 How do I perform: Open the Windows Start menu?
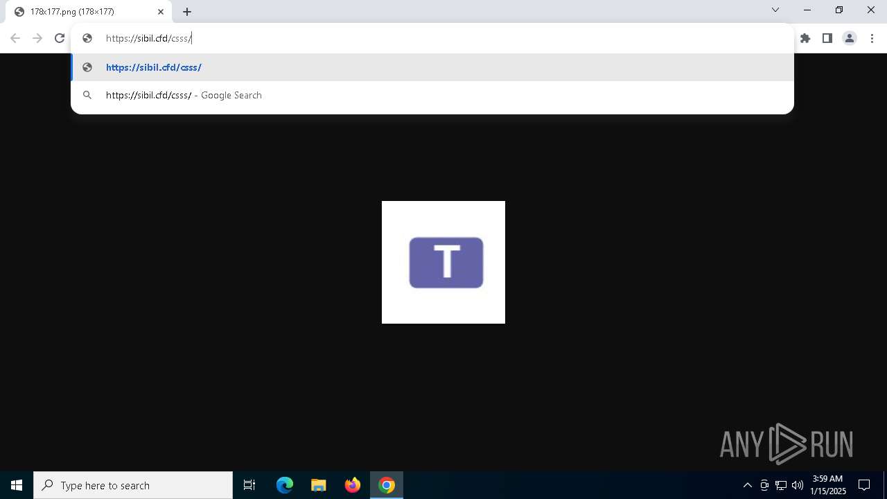[x=17, y=485]
